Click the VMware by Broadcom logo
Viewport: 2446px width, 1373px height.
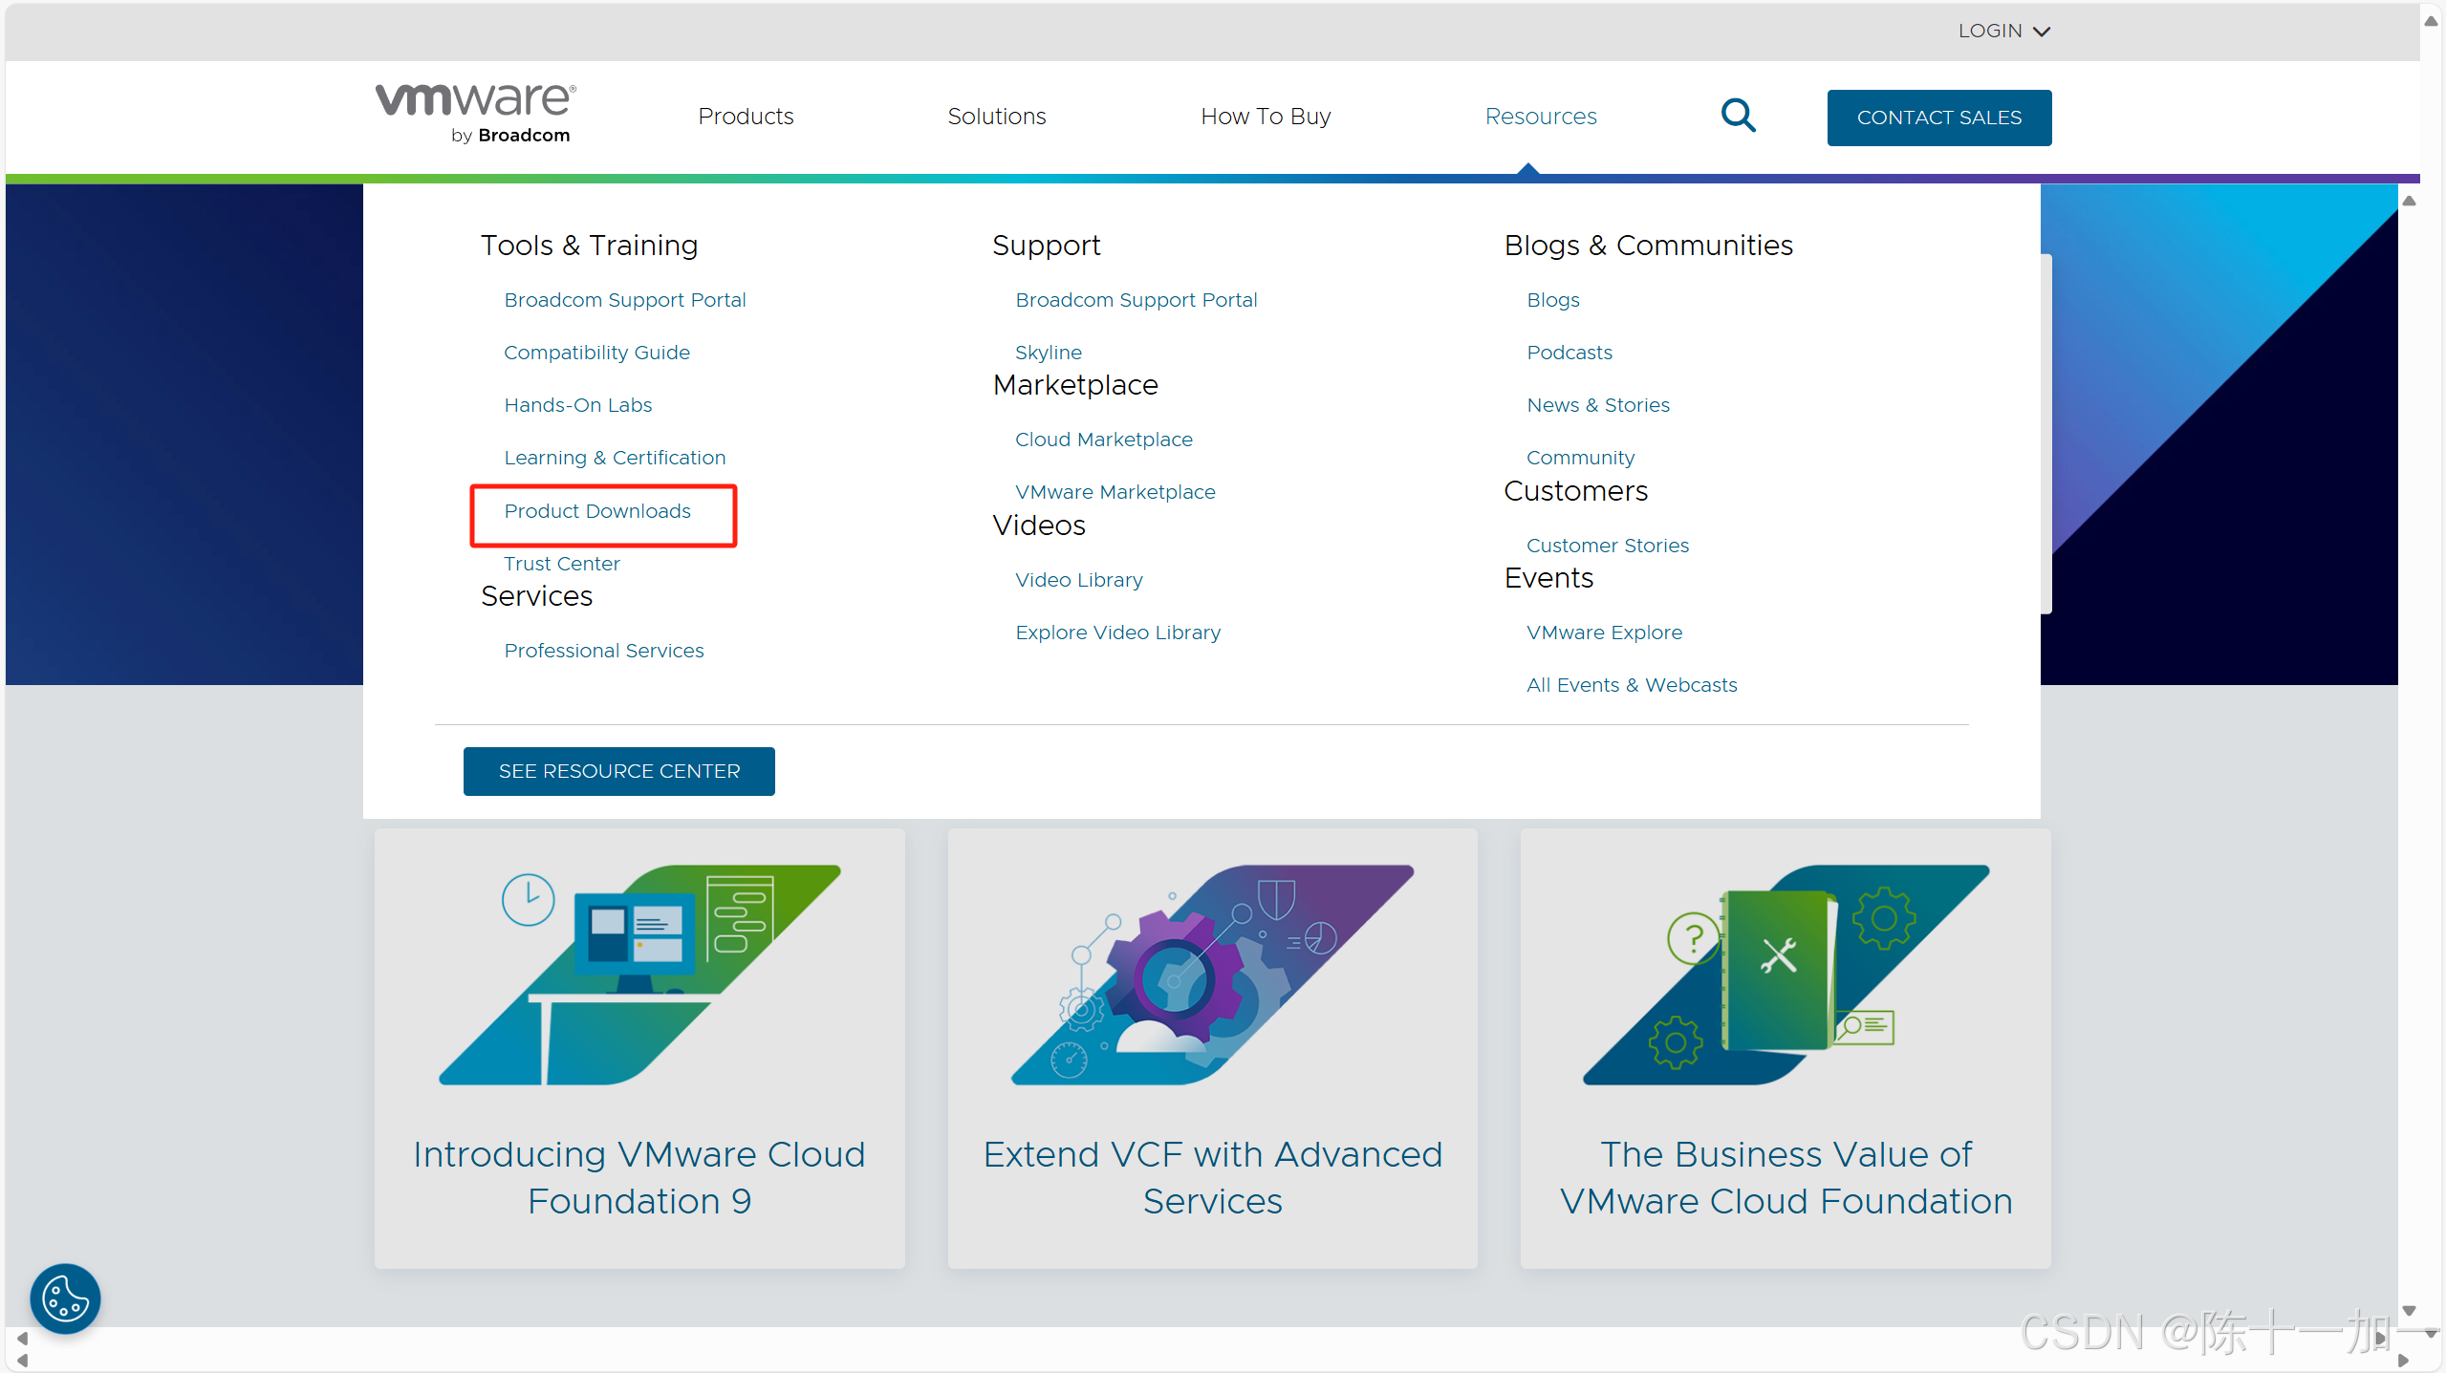tap(476, 114)
